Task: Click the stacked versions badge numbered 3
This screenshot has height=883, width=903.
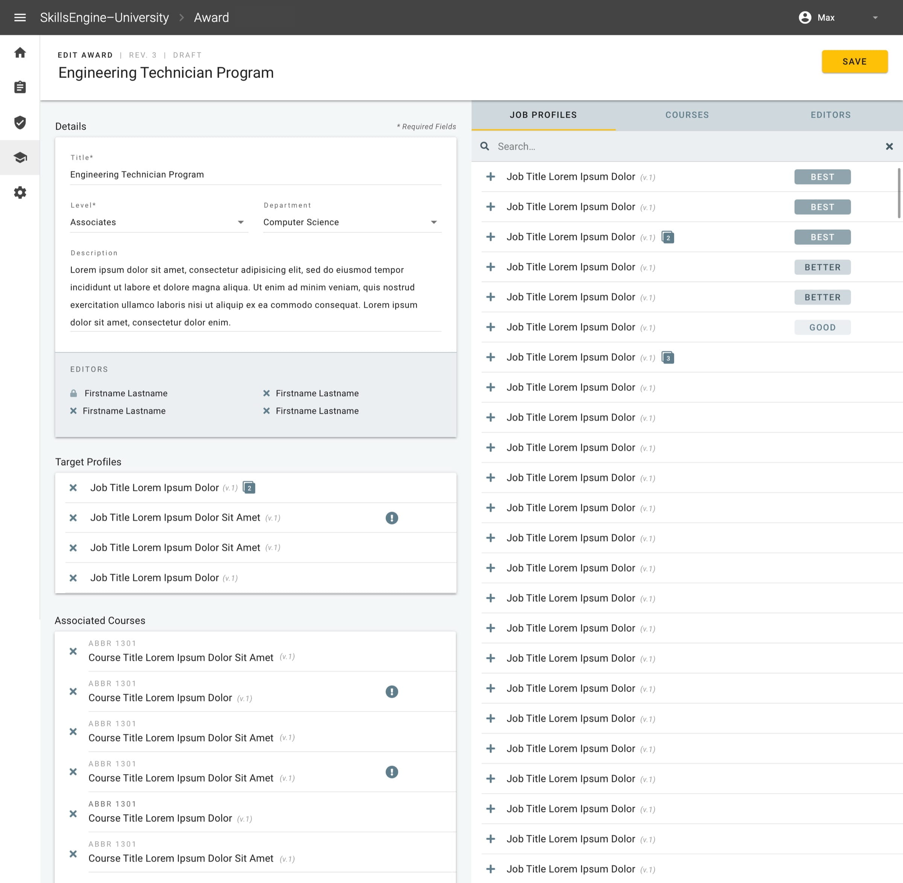Action: click(x=667, y=358)
